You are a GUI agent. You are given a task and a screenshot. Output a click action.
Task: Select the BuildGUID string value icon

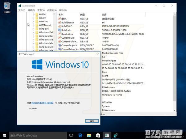[60, 26]
